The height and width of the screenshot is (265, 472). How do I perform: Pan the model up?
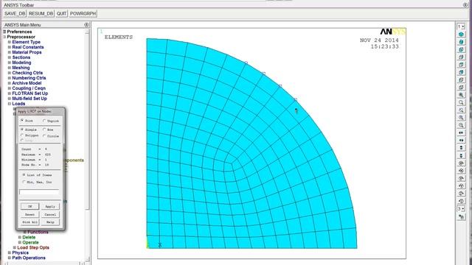coord(461,148)
